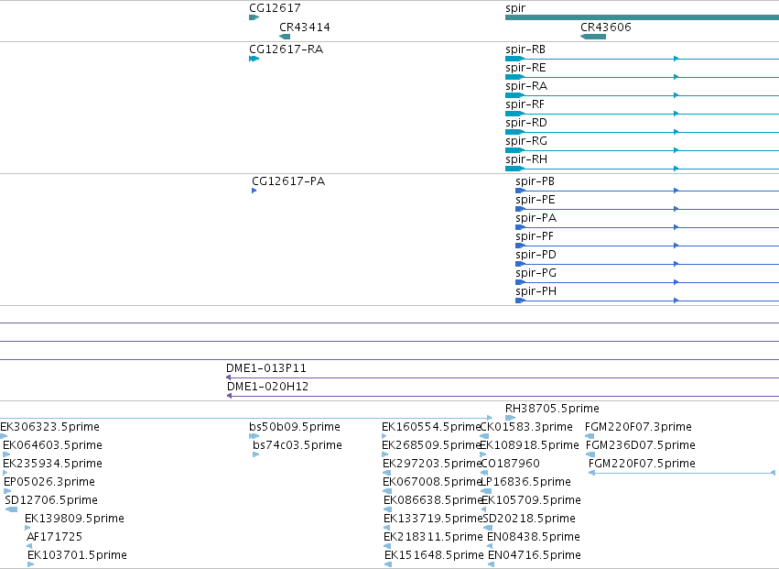Click the EK139809.5prime EST label

tap(74, 519)
